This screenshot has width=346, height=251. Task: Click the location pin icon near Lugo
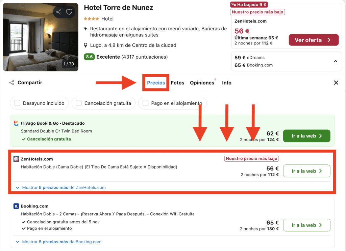tap(86, 45)
